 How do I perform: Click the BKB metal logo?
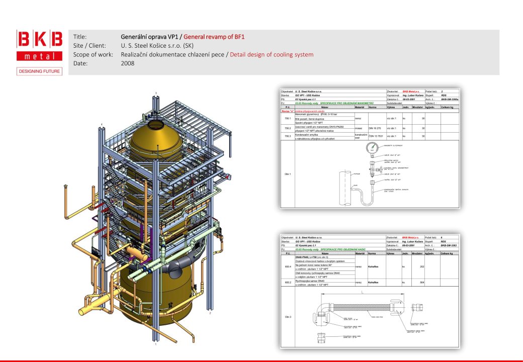tap(40, 45)
